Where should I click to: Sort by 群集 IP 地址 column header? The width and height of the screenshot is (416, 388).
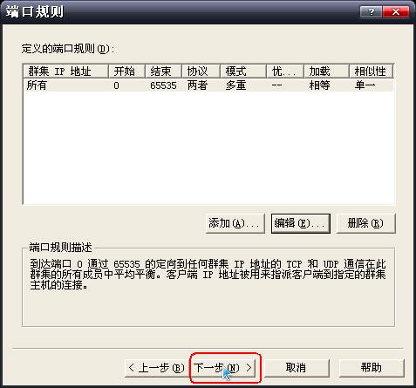click(65, 71)
